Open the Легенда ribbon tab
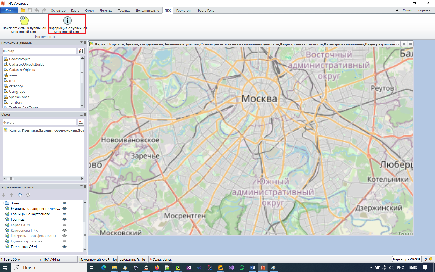 [106, 11]
